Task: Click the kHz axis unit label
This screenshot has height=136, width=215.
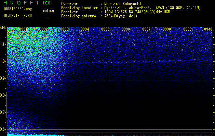Action: click(3, 28)
